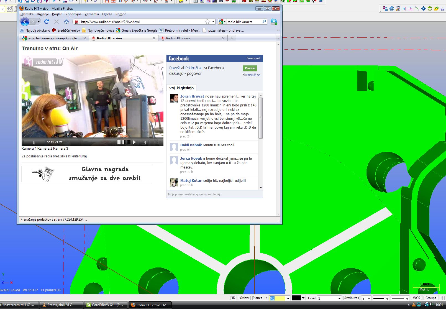This screenshot has width=446, height=309.
Task: Open color dropdown arrow next to black swatch
Action: 303,298
